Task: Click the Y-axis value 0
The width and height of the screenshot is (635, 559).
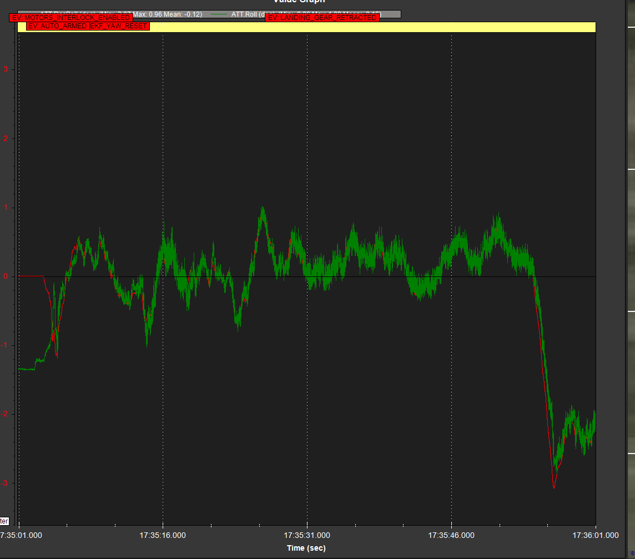Action: coord(6,276)
